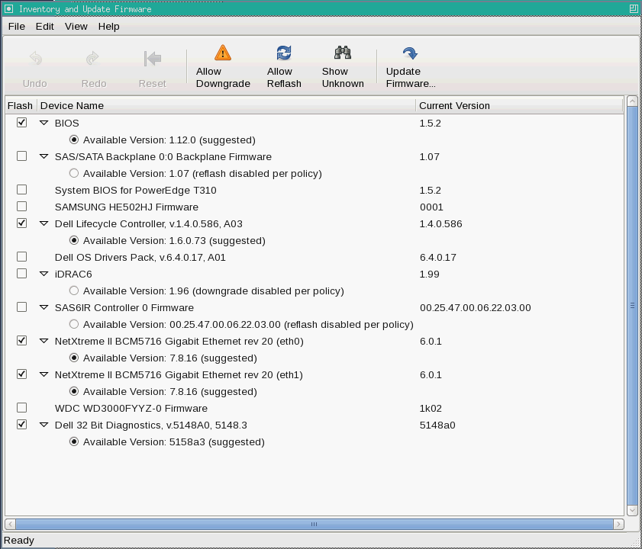Uncheck Dell 32 Bit Diagnostics checkbox
642x549 pixels.
tap(21, 424)
